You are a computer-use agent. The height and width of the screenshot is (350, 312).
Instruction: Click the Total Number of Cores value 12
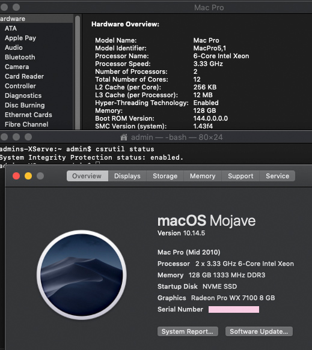pos(197,79)
